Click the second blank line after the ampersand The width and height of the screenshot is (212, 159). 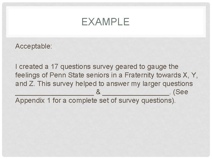point(136,93)
